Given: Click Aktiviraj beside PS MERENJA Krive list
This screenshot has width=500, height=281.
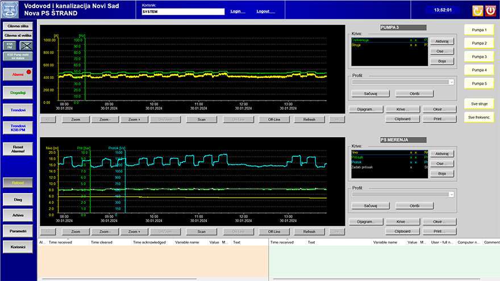Looking at the screenshot, I should [441, 154].
